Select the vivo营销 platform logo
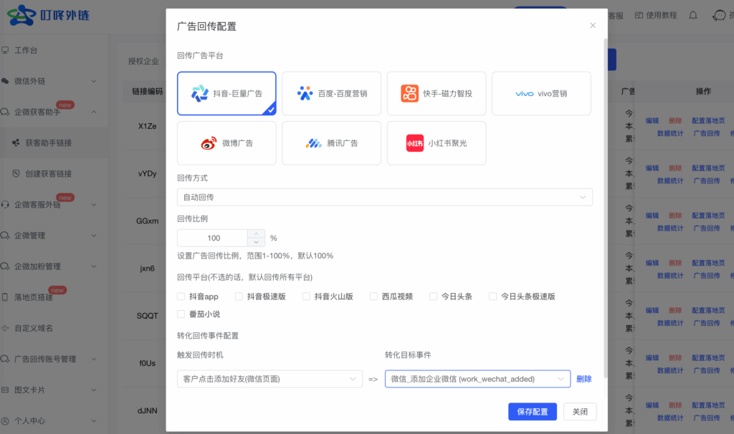The height and width of the screenshot is (434, 734). point(524,94)
